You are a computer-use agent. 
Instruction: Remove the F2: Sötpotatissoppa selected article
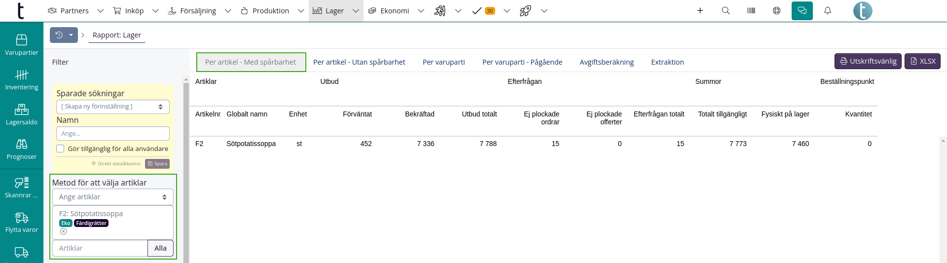[64, 231]
